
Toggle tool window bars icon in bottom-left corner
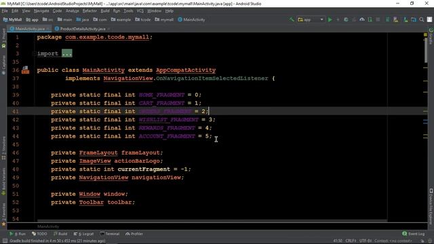tap(5, 241)
